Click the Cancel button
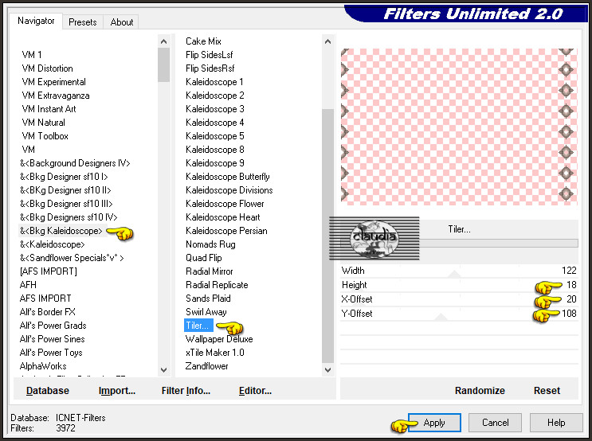This screenshot has width=592, height=441. tap(495, 423)
